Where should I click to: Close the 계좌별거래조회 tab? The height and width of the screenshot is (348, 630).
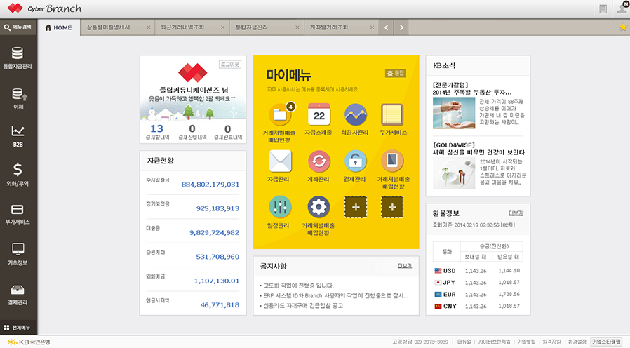372,27
